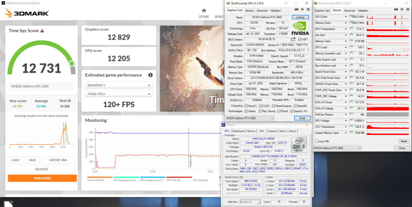This screenshot has width=412, height=207.
Task: Click the red warning icon beside Time Spy Score
Action: (x=42, y=31)
